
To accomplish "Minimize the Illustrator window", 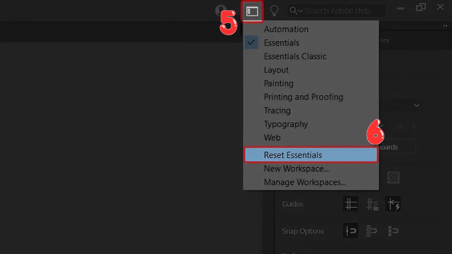I will point(401,8).
